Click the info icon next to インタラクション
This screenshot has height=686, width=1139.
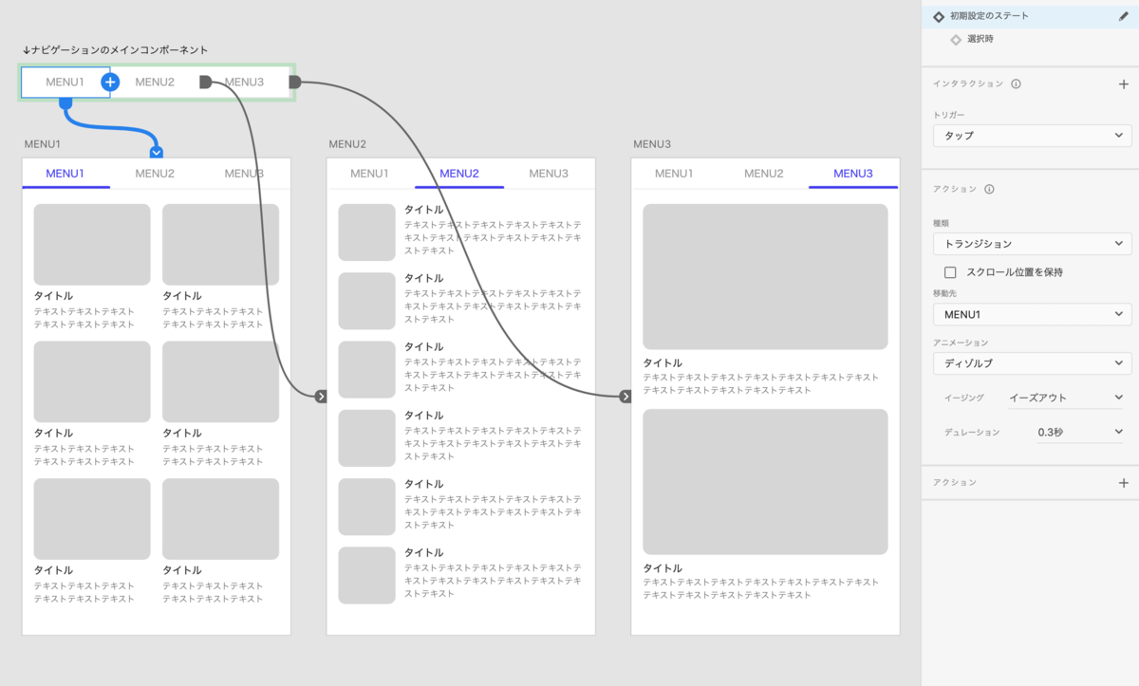pyautogui.click(x=1016, y=83)
